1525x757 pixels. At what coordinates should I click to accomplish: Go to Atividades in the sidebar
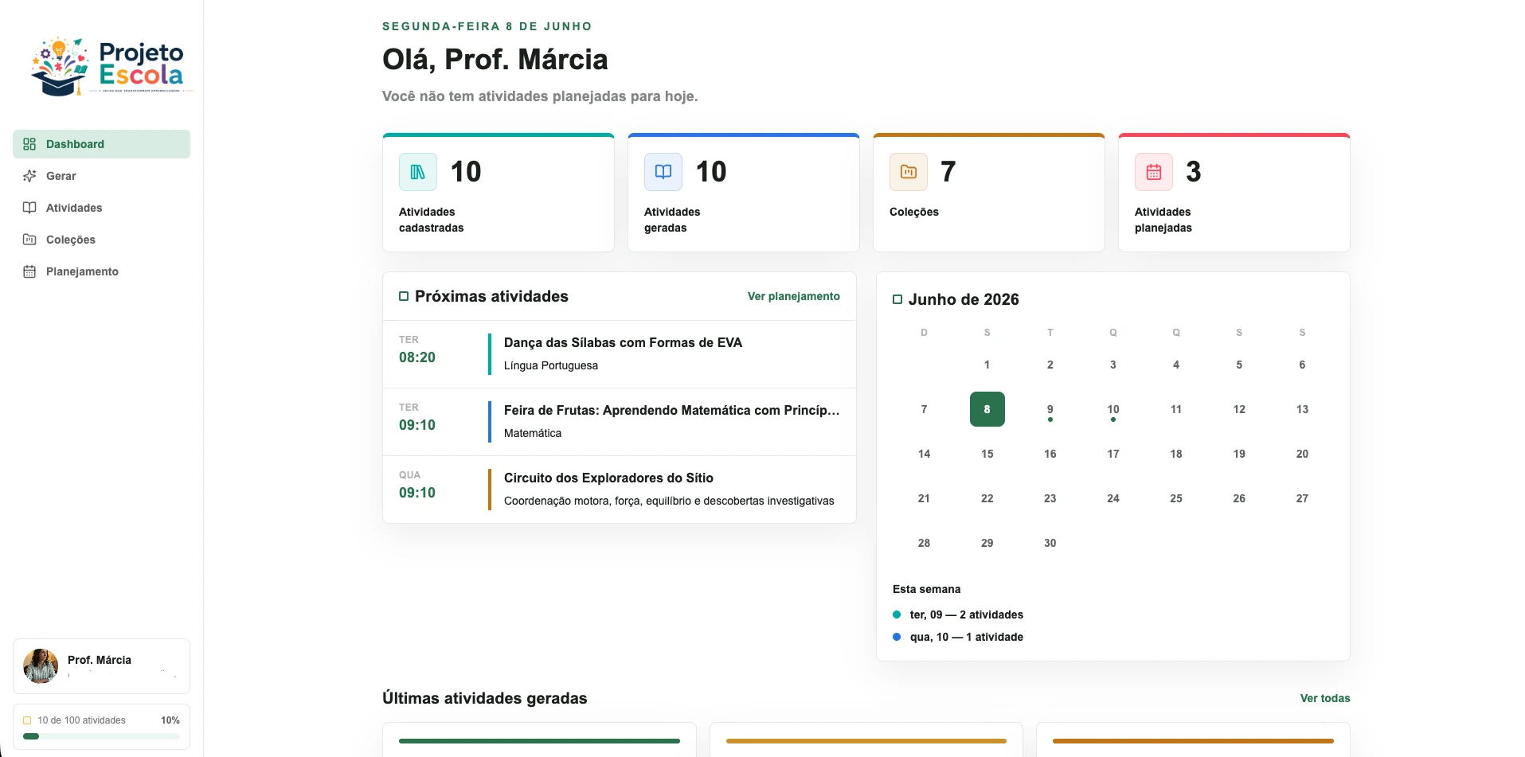point(101,208)
